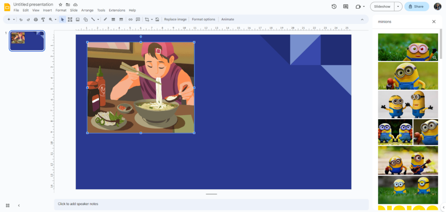The height and width of the screenshot is (212, 446).
Task: Hide the menus with the up chevron
Action: [x=362, y=20]
